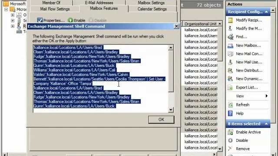The image size is (278, 156).
Task: Click the command text box scroll down arrow
Action: (x=171, y=110)
